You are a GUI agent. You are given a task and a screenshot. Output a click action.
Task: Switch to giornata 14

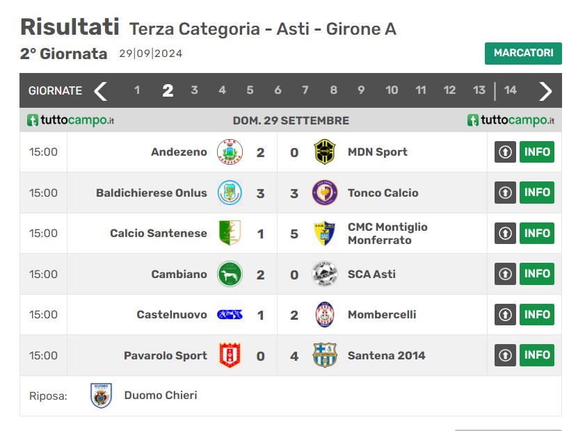[x=511, y=90]
